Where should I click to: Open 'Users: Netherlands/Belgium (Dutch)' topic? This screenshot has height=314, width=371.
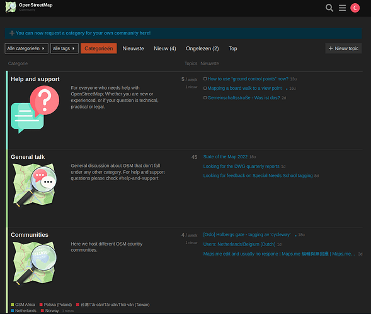(239, 244)
